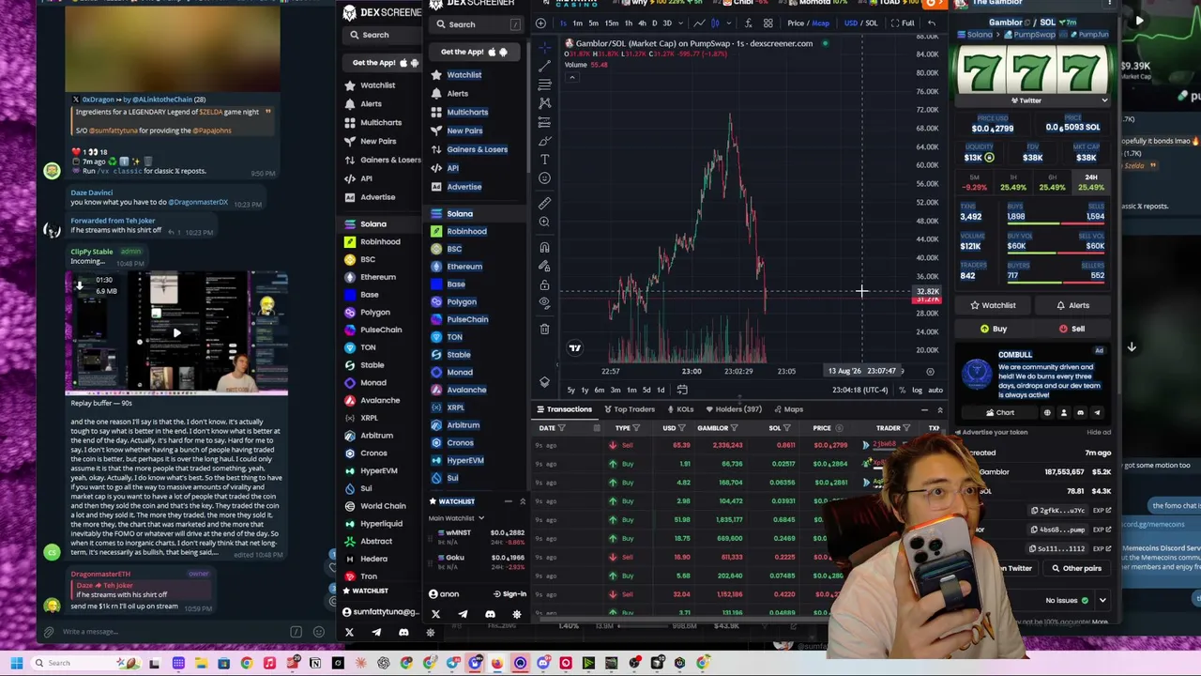Screen dimensions: 1201x676
Task: Toggle lock all drawing tools
Action: [x=544, y=284]
